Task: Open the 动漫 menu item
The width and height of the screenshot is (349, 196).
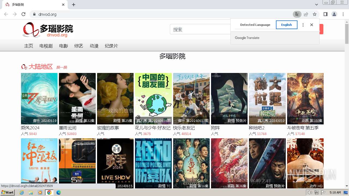Action: click(x=94, y=46)
